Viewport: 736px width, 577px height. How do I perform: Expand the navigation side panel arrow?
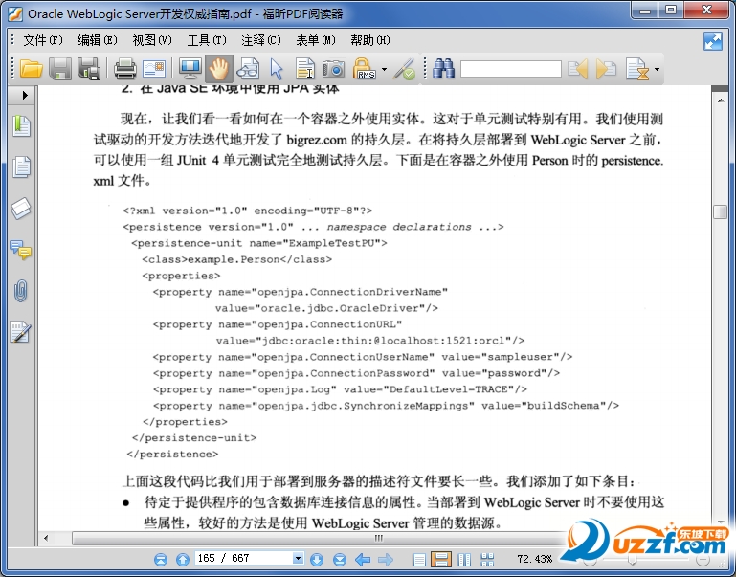25,96
